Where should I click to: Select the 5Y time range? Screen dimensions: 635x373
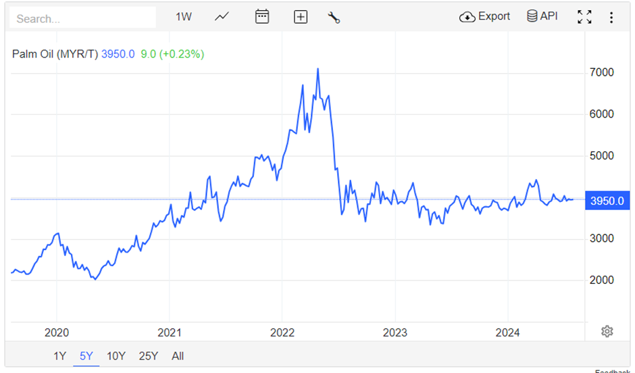86,356
